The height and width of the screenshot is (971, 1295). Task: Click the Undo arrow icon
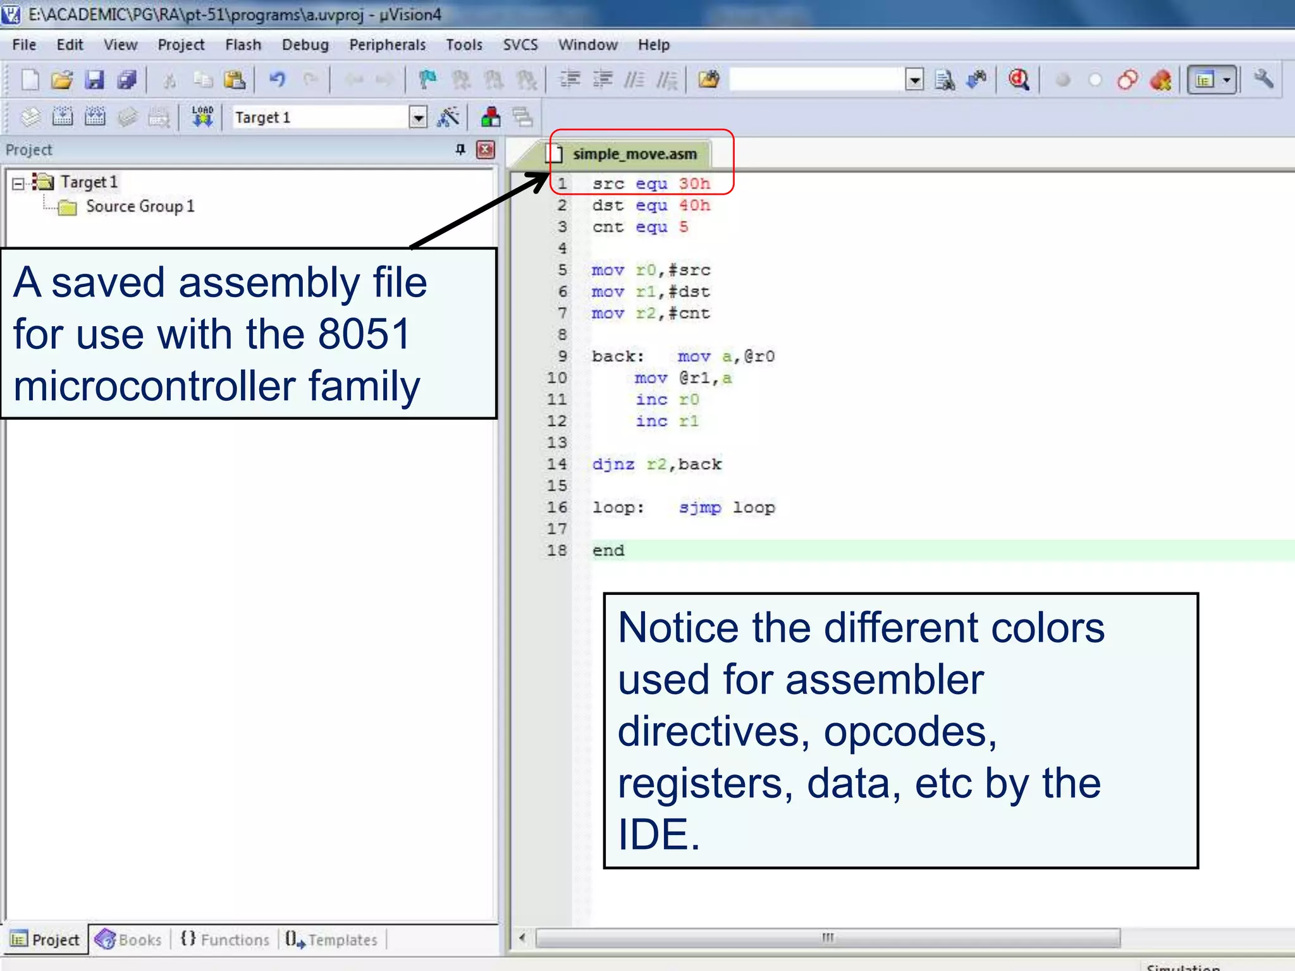coord(277,80)
